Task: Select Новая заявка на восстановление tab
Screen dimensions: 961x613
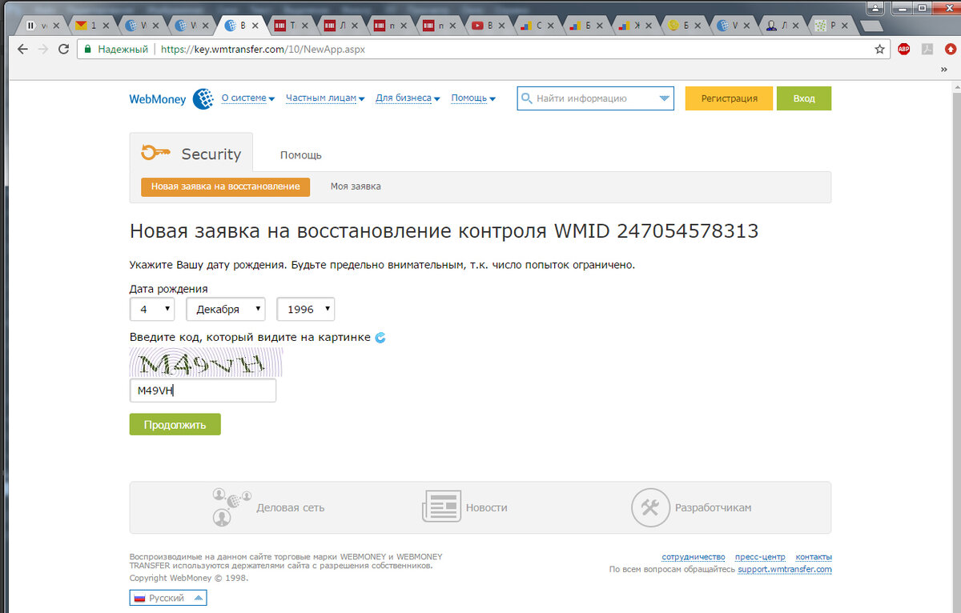Action: click(225, 186)
